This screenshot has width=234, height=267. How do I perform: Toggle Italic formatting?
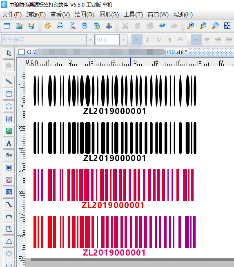147,40
